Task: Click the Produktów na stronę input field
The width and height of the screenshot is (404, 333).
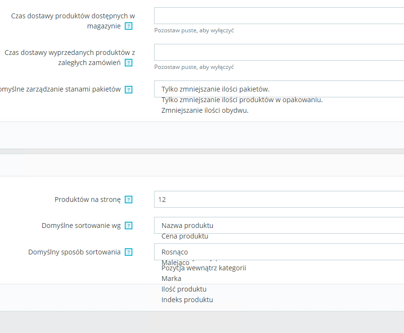Action: pos(279,200)
